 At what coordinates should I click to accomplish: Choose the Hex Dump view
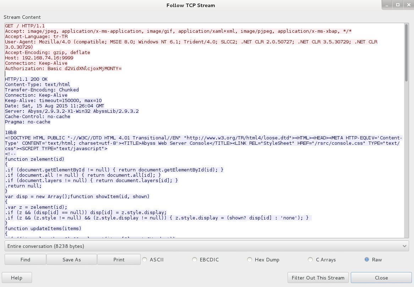click(x=250, y=260)
